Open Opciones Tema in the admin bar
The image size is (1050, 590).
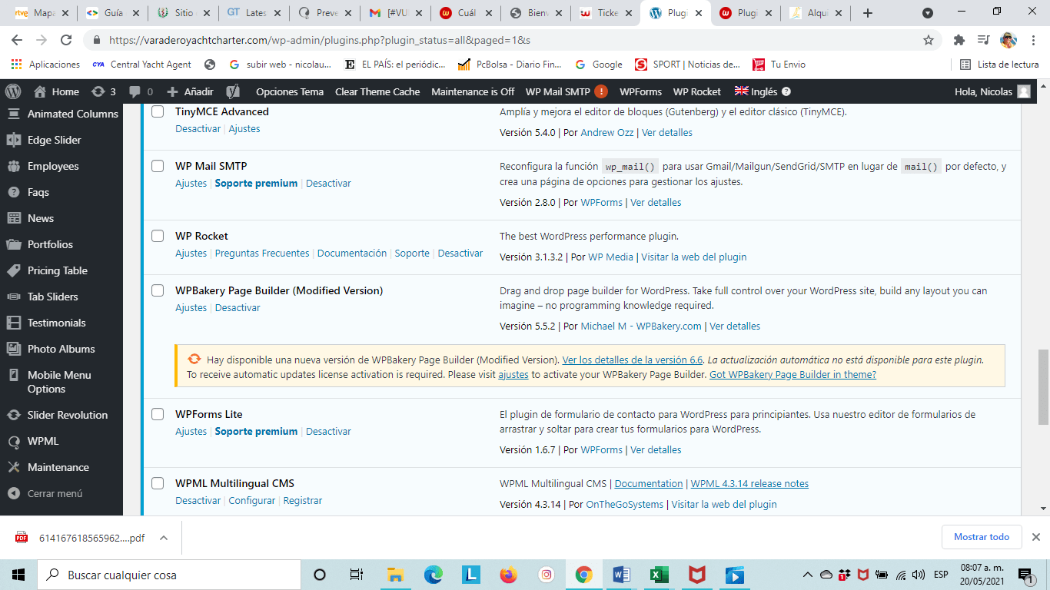[290, 91]
